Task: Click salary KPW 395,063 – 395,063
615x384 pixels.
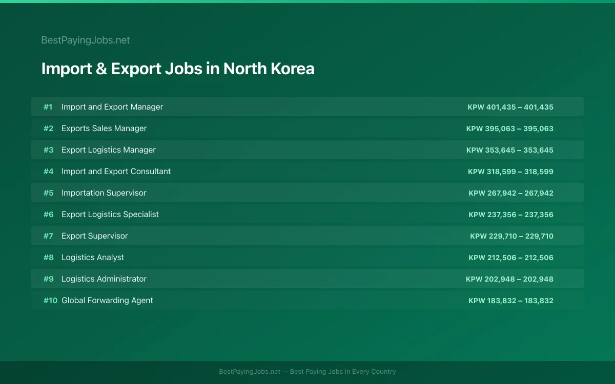Action: point(510,129)
